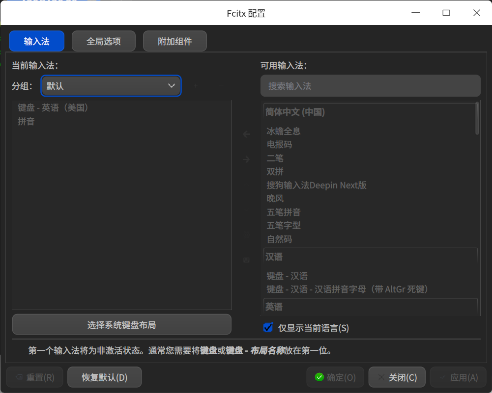Click the 英语 group header
The width and height of the screenshot is (492, 393).
pyautogui.click(x=370, y=307)
